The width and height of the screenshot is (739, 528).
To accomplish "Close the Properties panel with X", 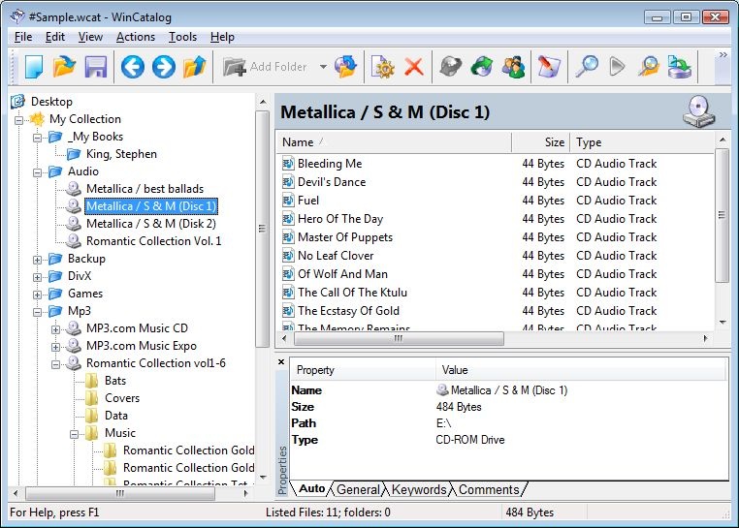I will click(x=281, y=361).
